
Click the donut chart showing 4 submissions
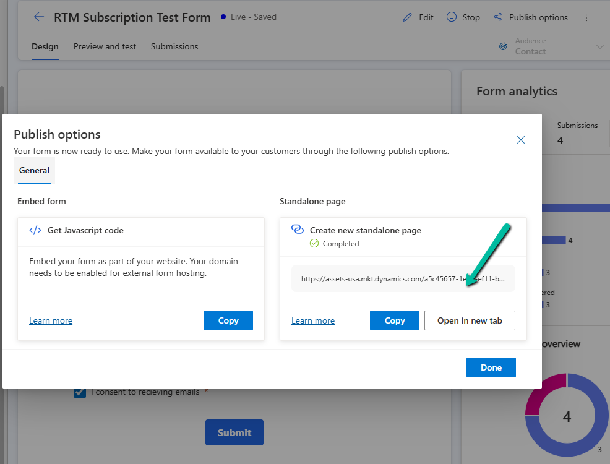pos(567,416)
